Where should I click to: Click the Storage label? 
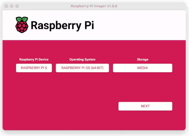point(143,59)
